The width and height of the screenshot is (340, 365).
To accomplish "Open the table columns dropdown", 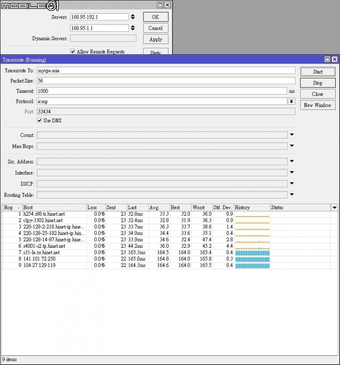I will pyautogui.click(x=334, y=208).
